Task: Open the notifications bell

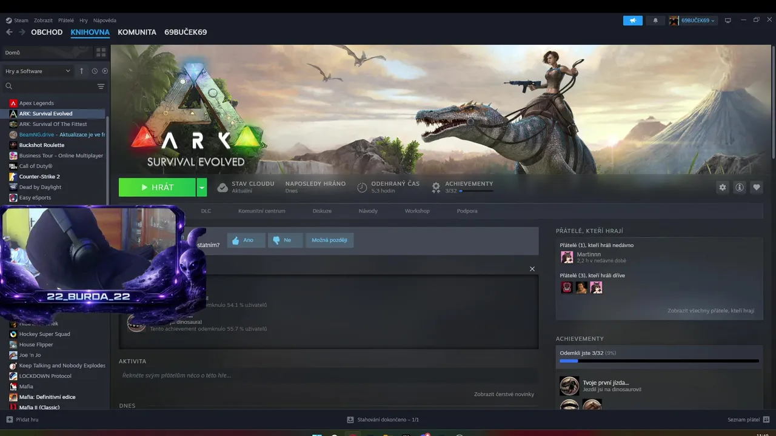Action: pos(655,21)
